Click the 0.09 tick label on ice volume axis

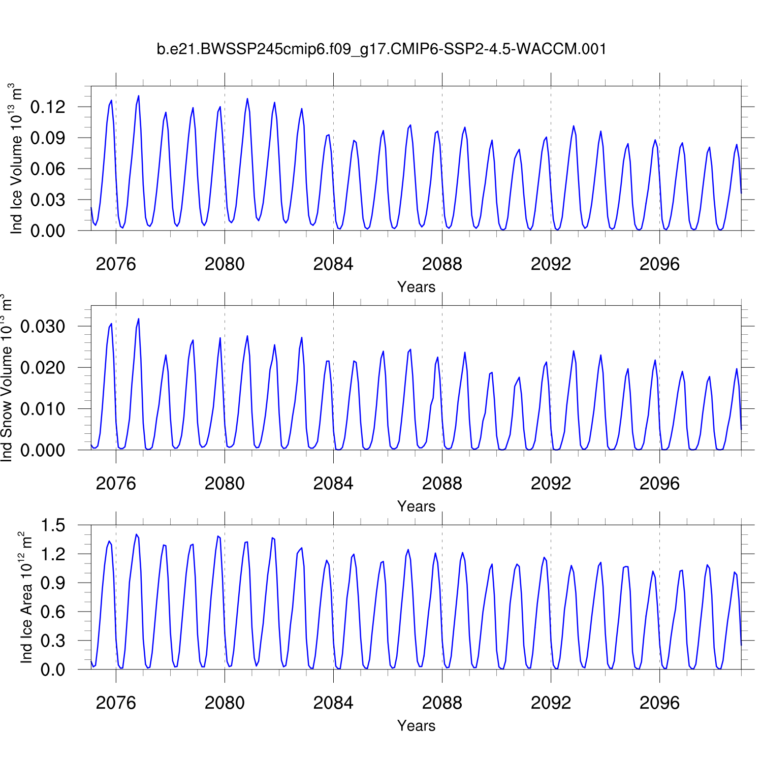click(x=48, y=138)
